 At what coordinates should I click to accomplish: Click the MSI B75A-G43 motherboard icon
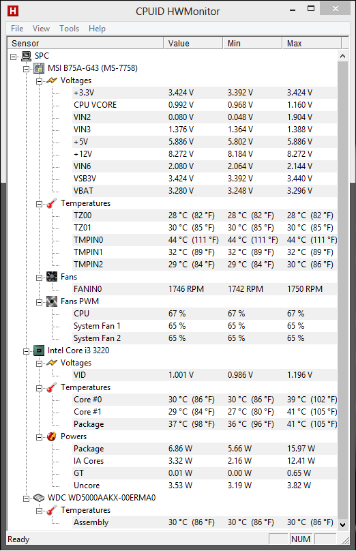pyautogui.click(x=39, y=68)
